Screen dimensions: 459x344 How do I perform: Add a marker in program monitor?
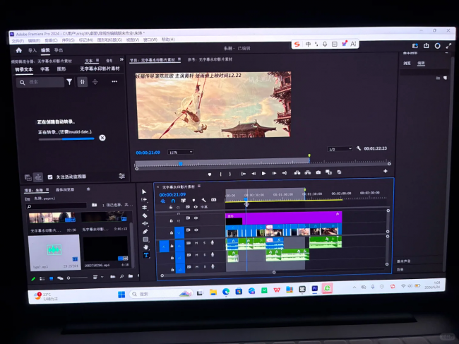tap(210, 174)
